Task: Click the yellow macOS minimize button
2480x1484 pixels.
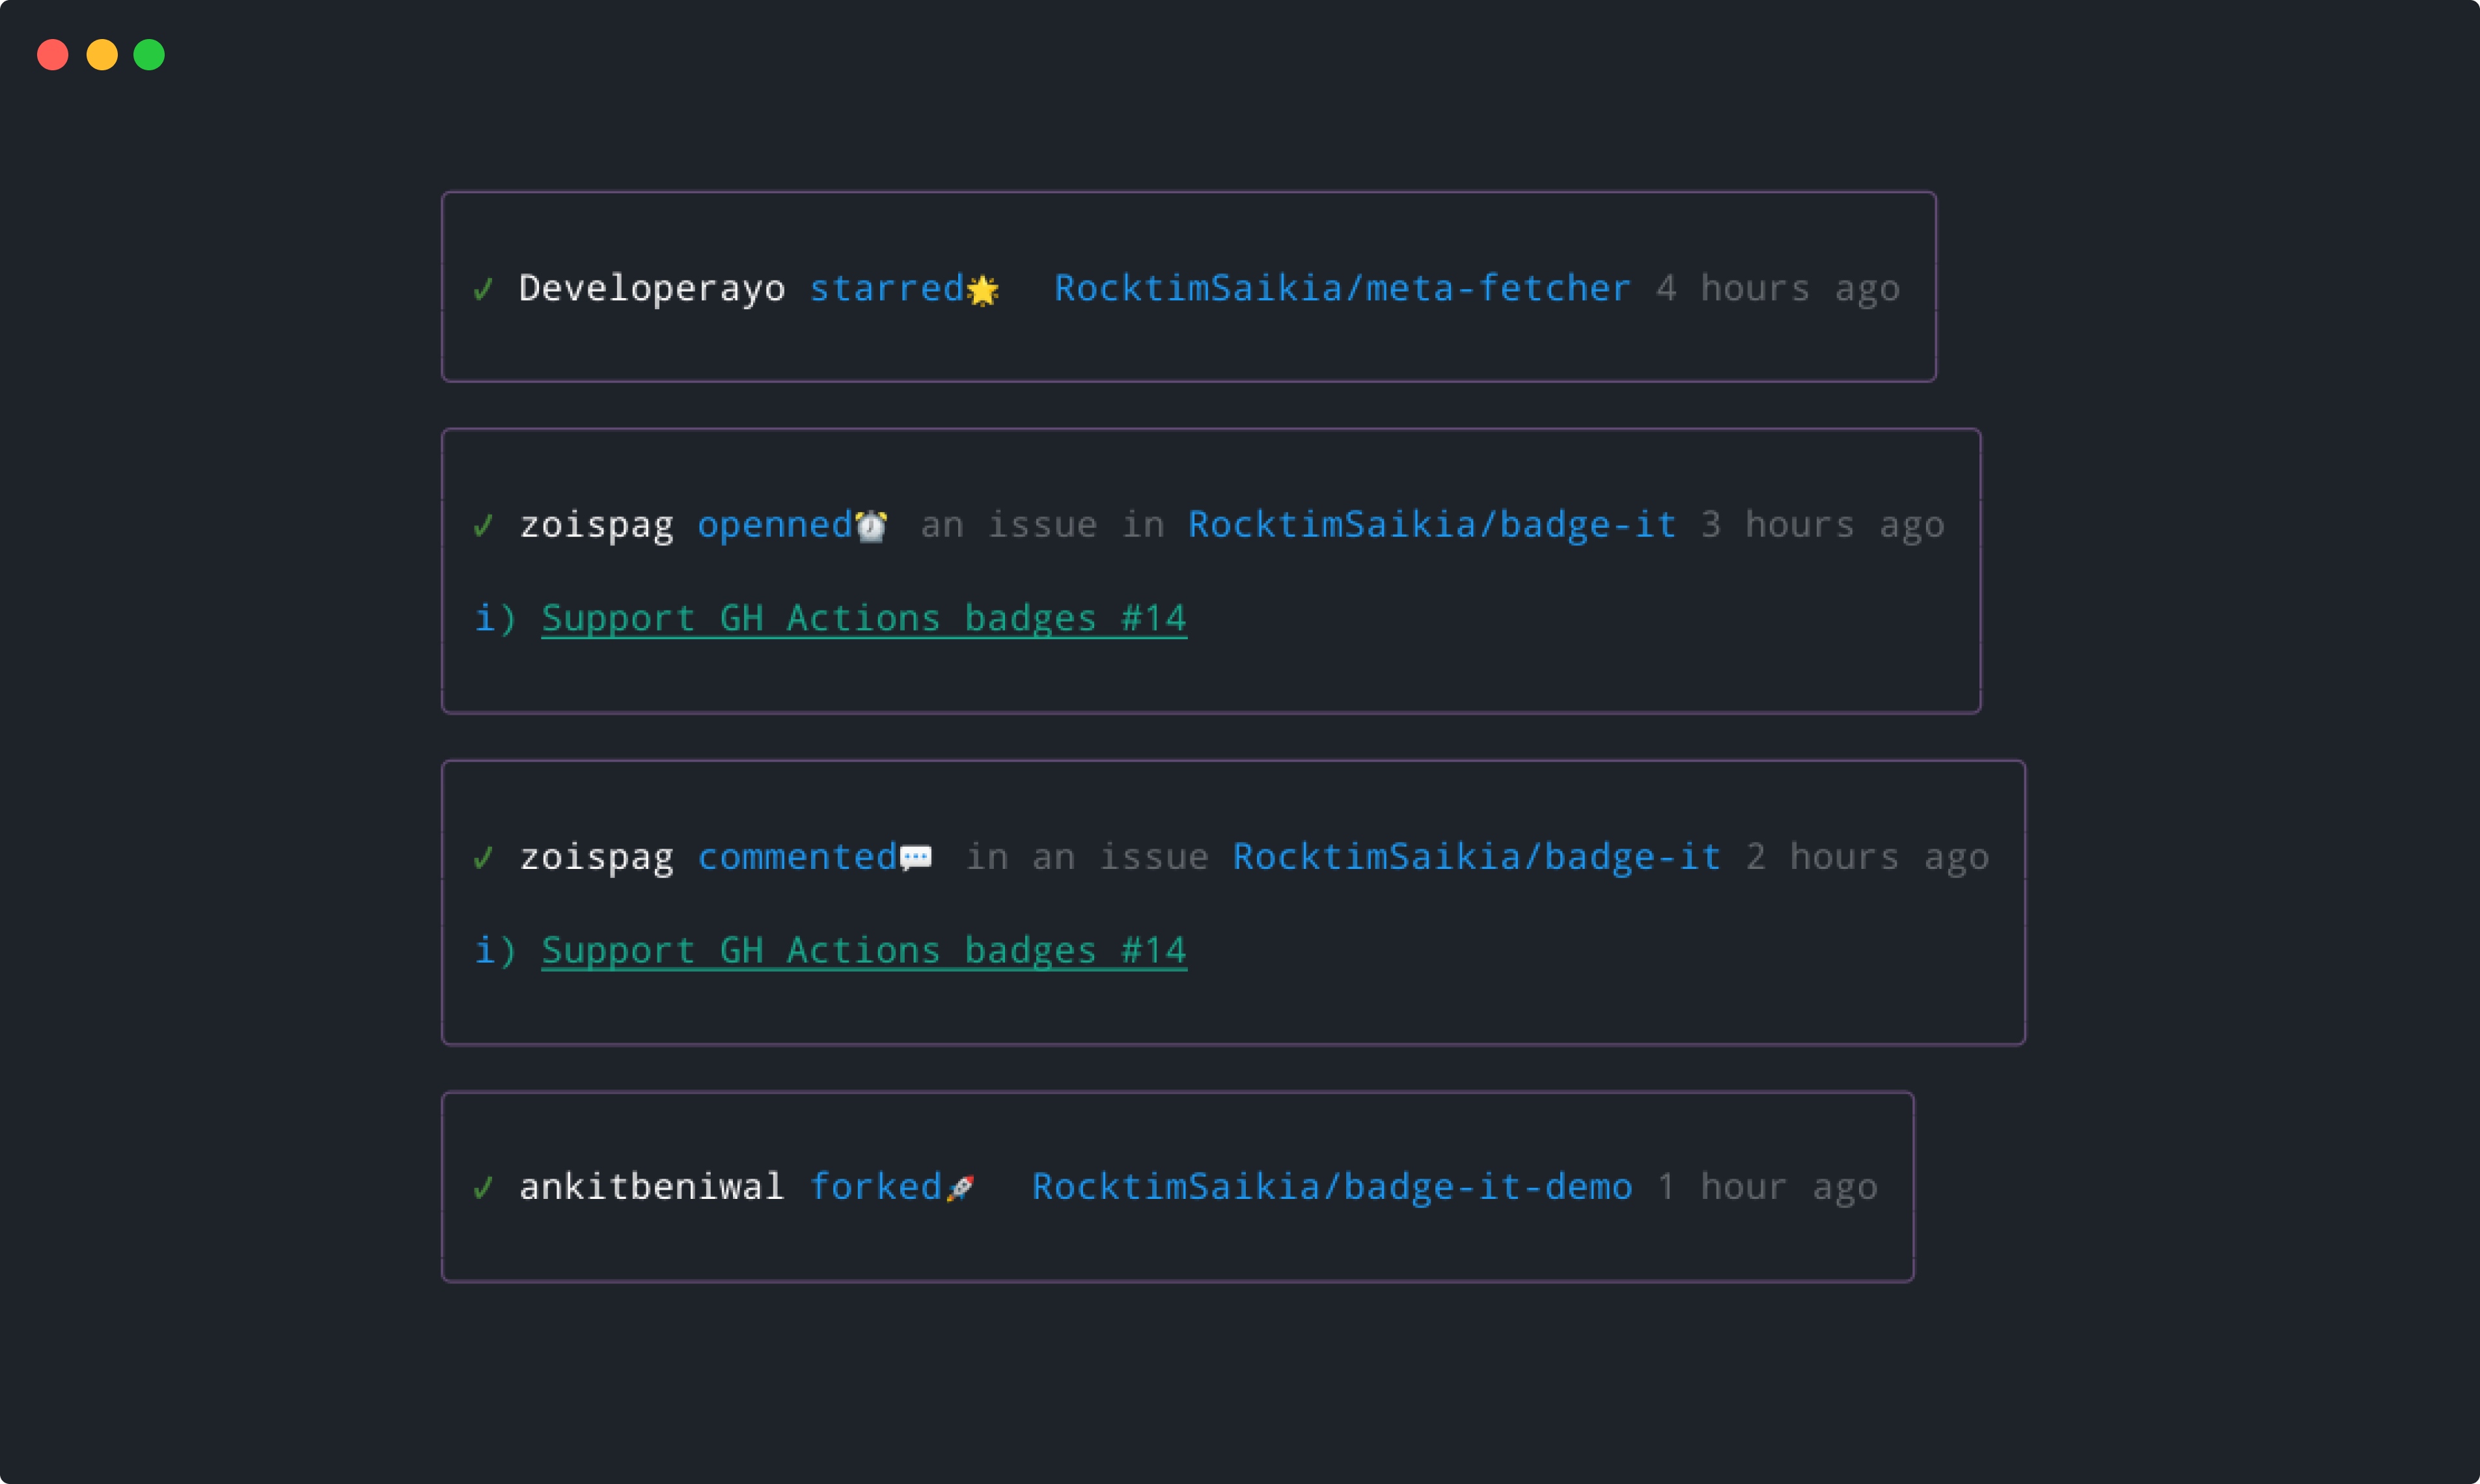Action: point(101,55)
